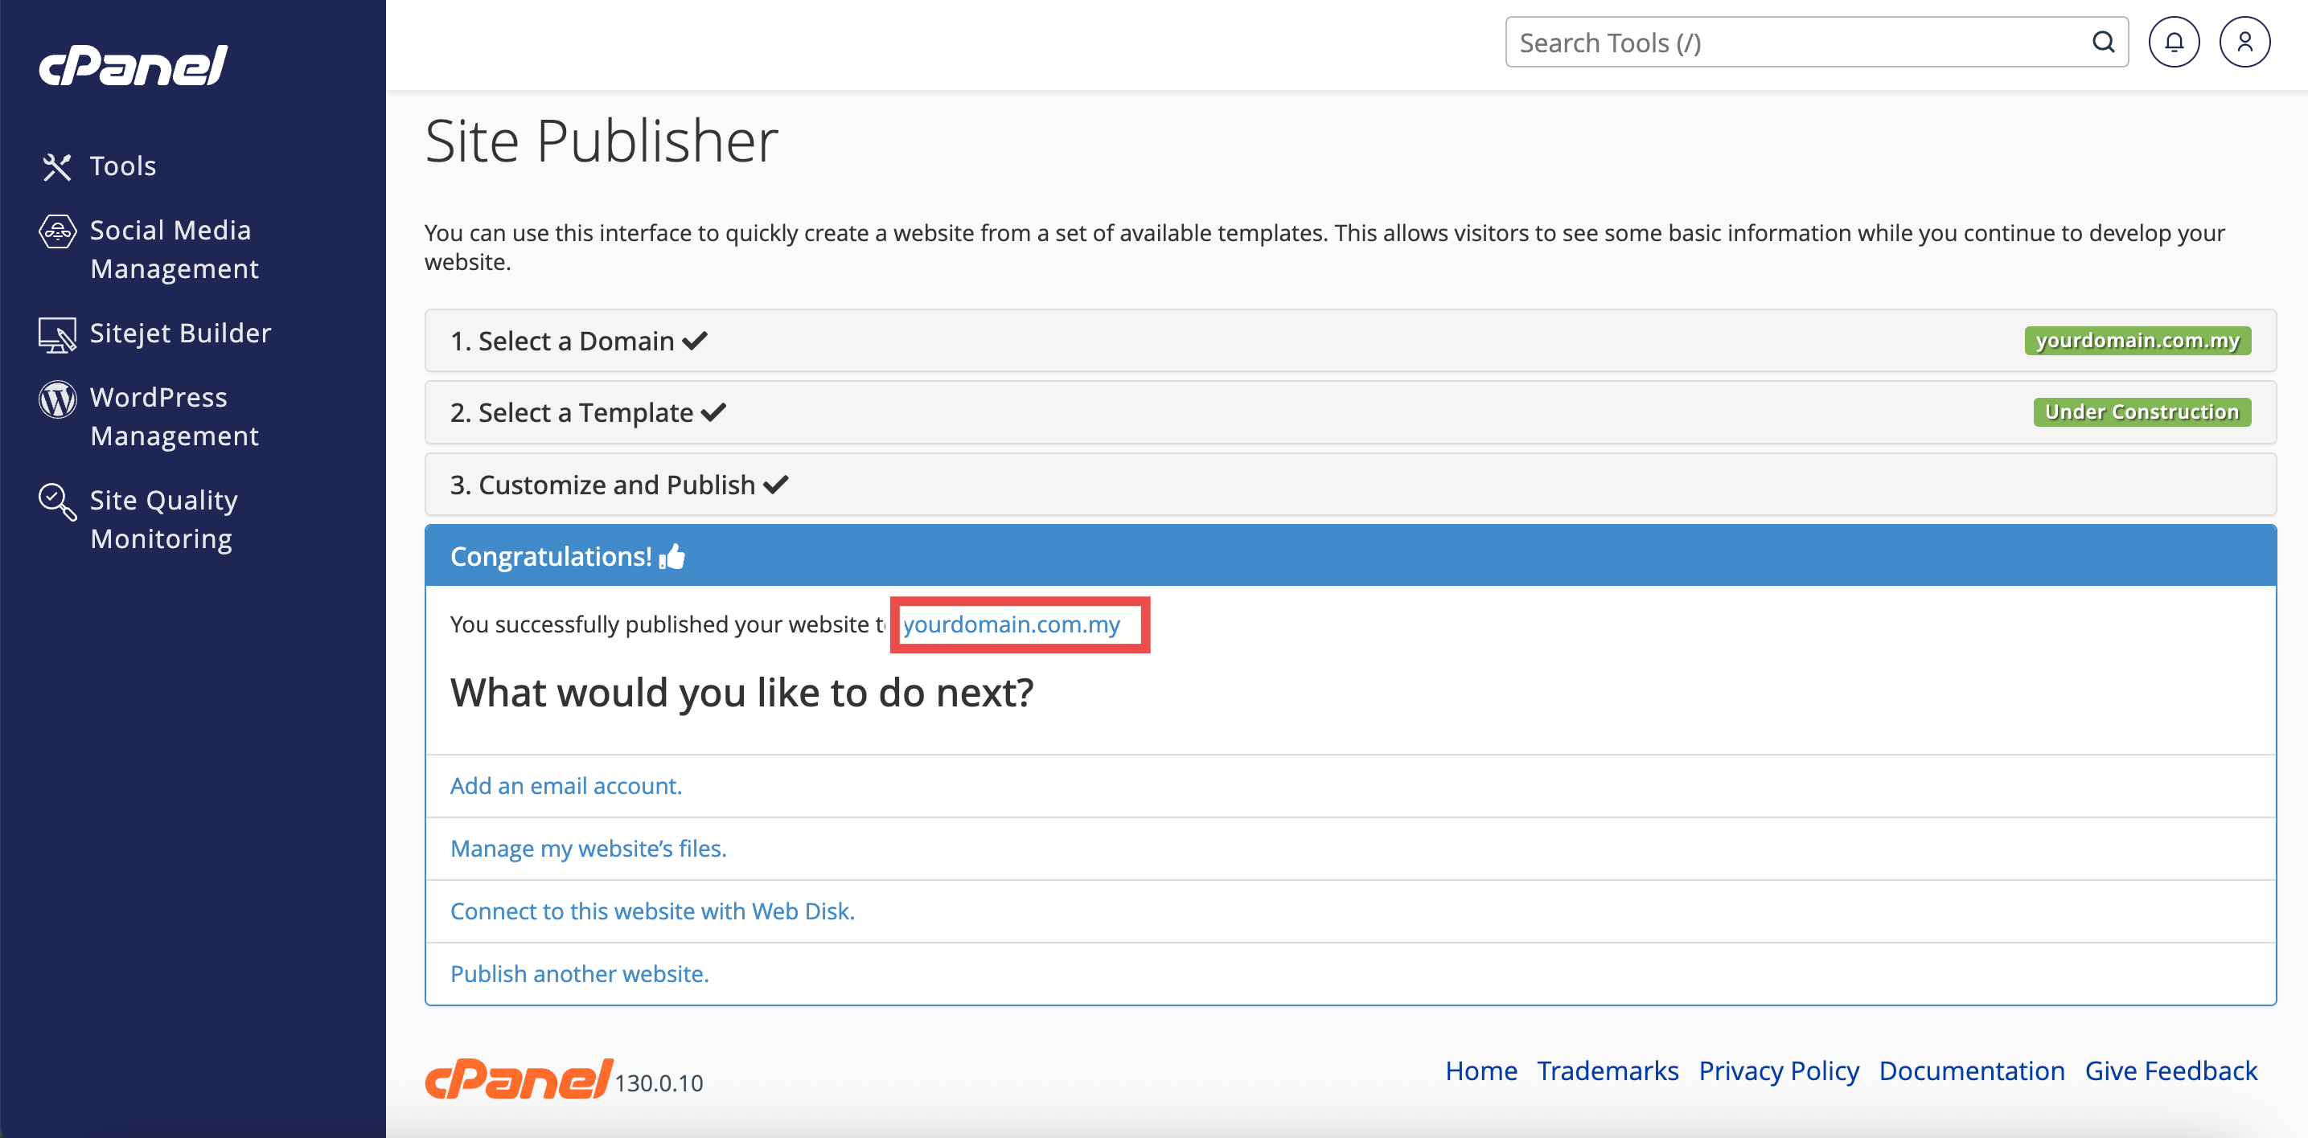Click Connect to this website with Web Disk
2308x1138 pixels.
click(x=652, y=911)
